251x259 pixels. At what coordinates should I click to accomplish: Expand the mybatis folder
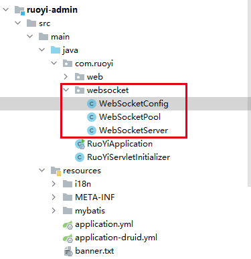(54, 211)
